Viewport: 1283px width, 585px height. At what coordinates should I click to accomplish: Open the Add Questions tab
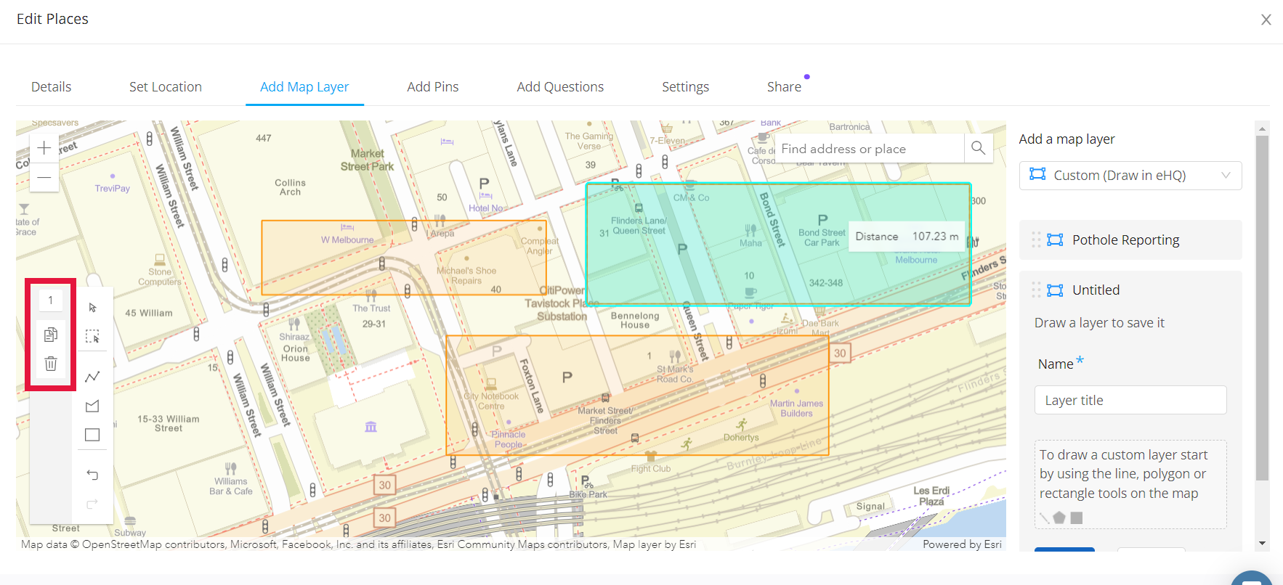pyautogui.click(x=560, y=86)
